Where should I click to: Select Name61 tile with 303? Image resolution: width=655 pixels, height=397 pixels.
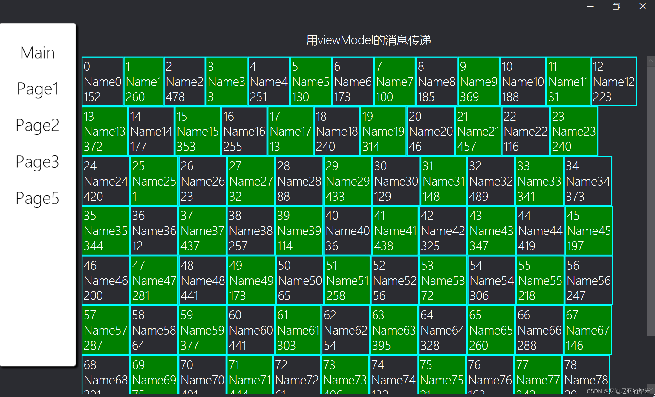(x=299, y=330)
